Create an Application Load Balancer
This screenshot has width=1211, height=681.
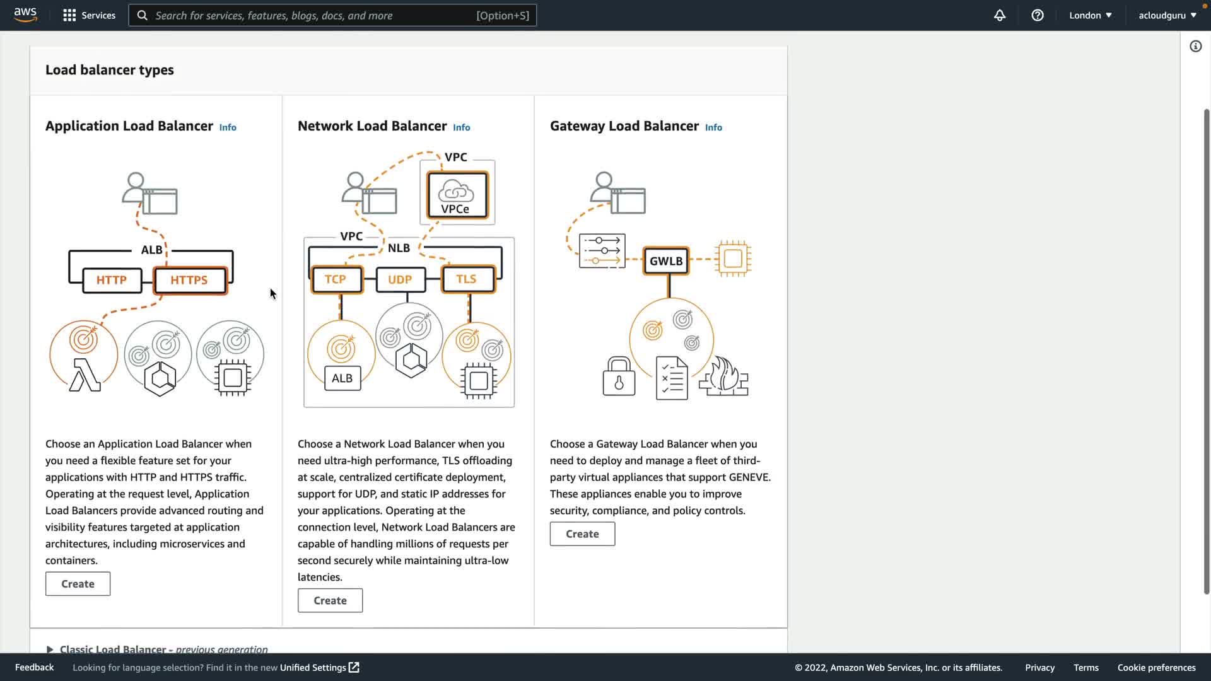[78, 584]
